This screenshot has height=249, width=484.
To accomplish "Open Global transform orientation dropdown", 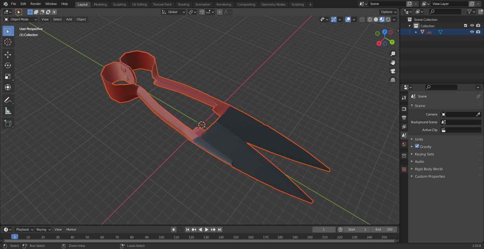I will (x=174, y=12).
